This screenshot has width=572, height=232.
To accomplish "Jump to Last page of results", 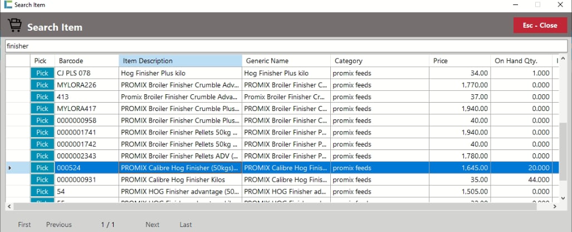I will click(x=185, y=225).
